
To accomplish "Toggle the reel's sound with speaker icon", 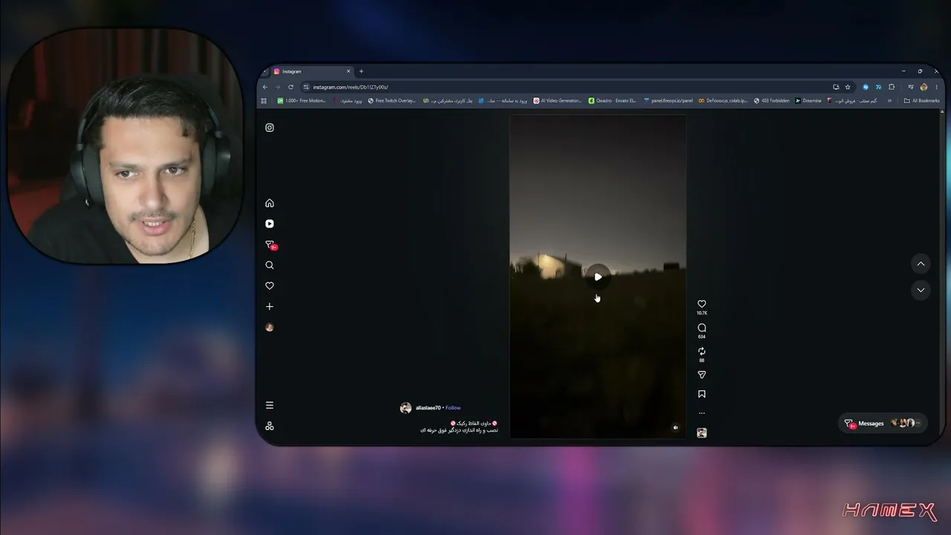I will (675, 428).
